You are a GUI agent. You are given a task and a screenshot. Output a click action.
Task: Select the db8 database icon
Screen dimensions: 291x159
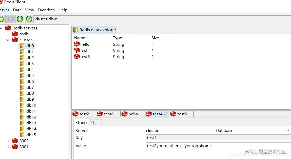pyautogui.click(x=22, y=93)
